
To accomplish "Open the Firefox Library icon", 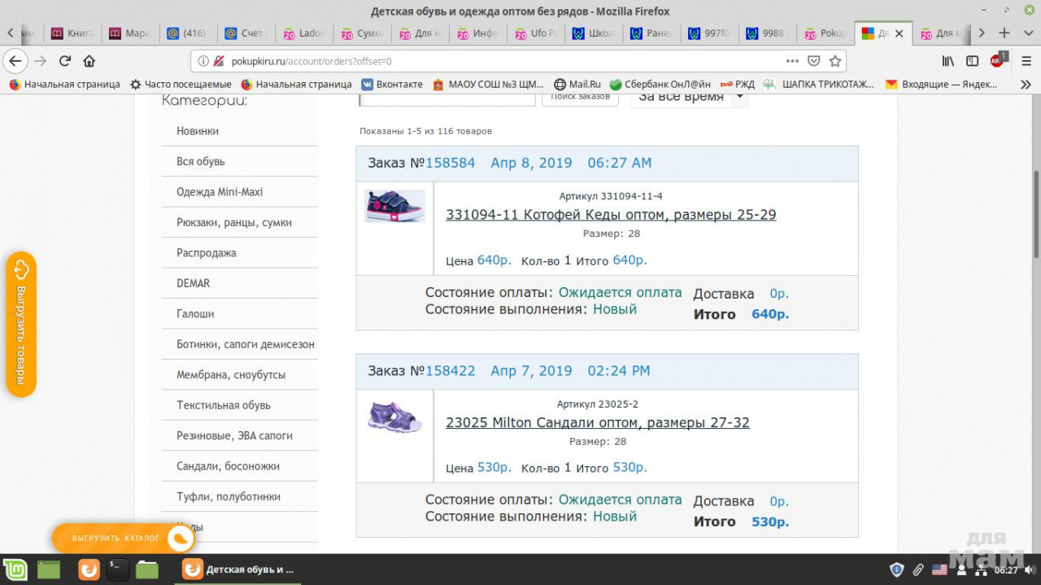I will pos(948,61).
